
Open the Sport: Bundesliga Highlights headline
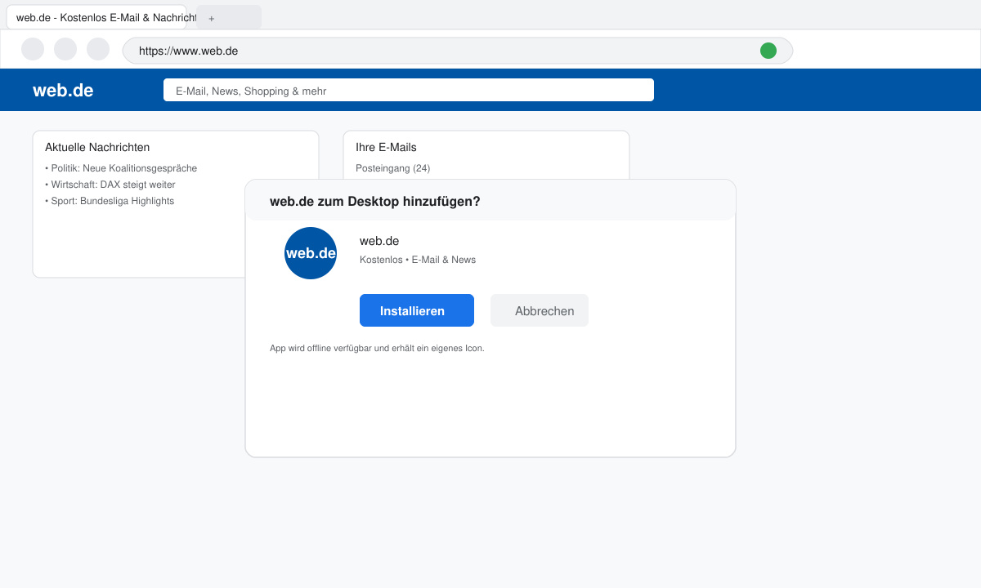(x=110, y=201)
